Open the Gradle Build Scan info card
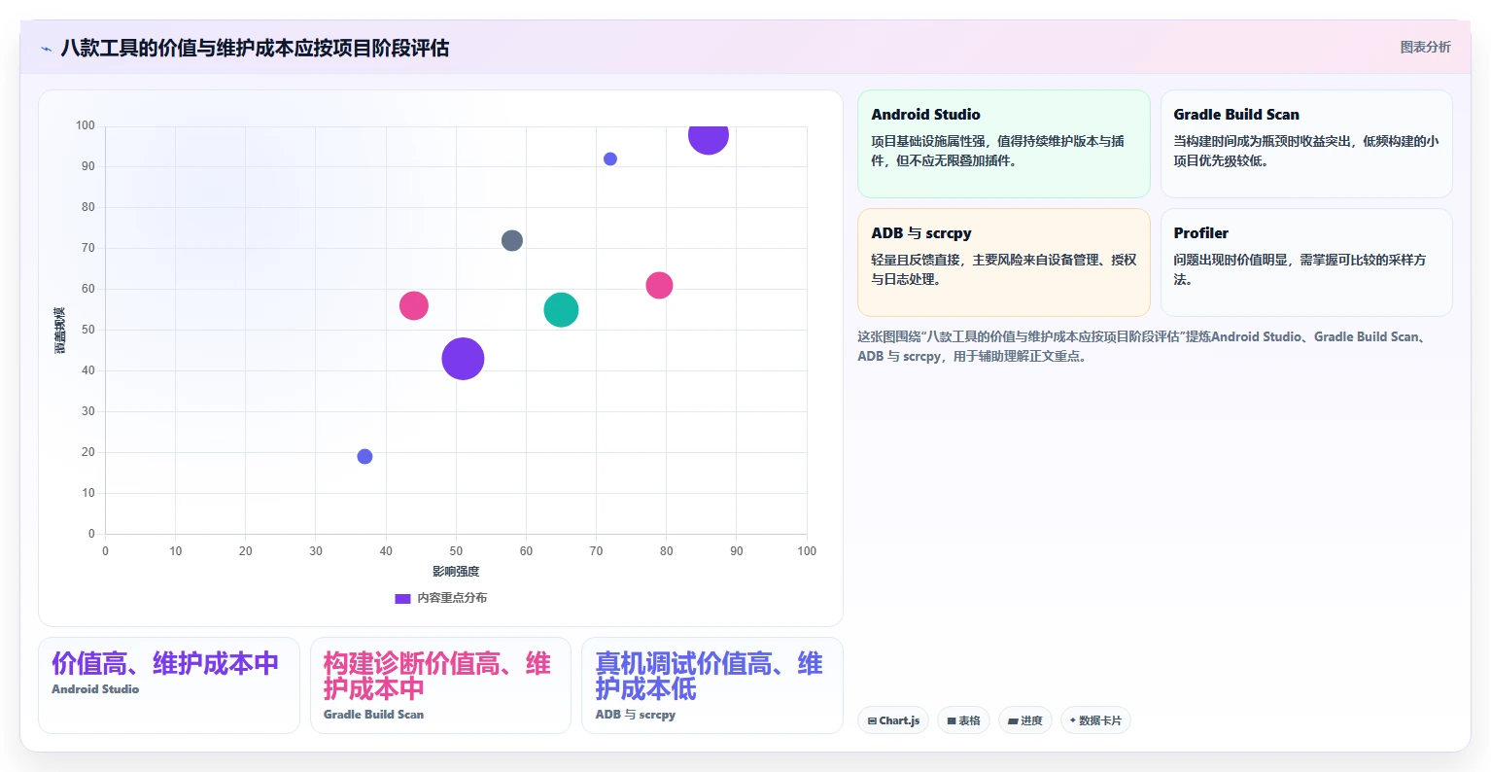Screen dimensions: 1491x772 [1306, 144]
